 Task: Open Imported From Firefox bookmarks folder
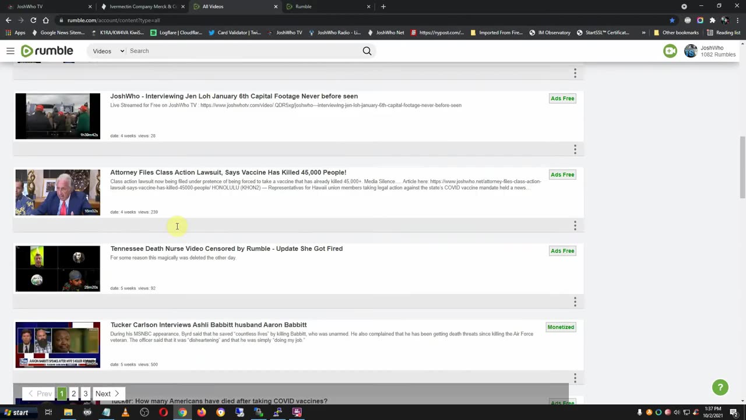496,33
